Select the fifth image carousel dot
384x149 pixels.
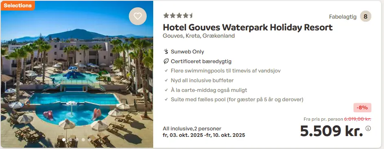(90, 140)
